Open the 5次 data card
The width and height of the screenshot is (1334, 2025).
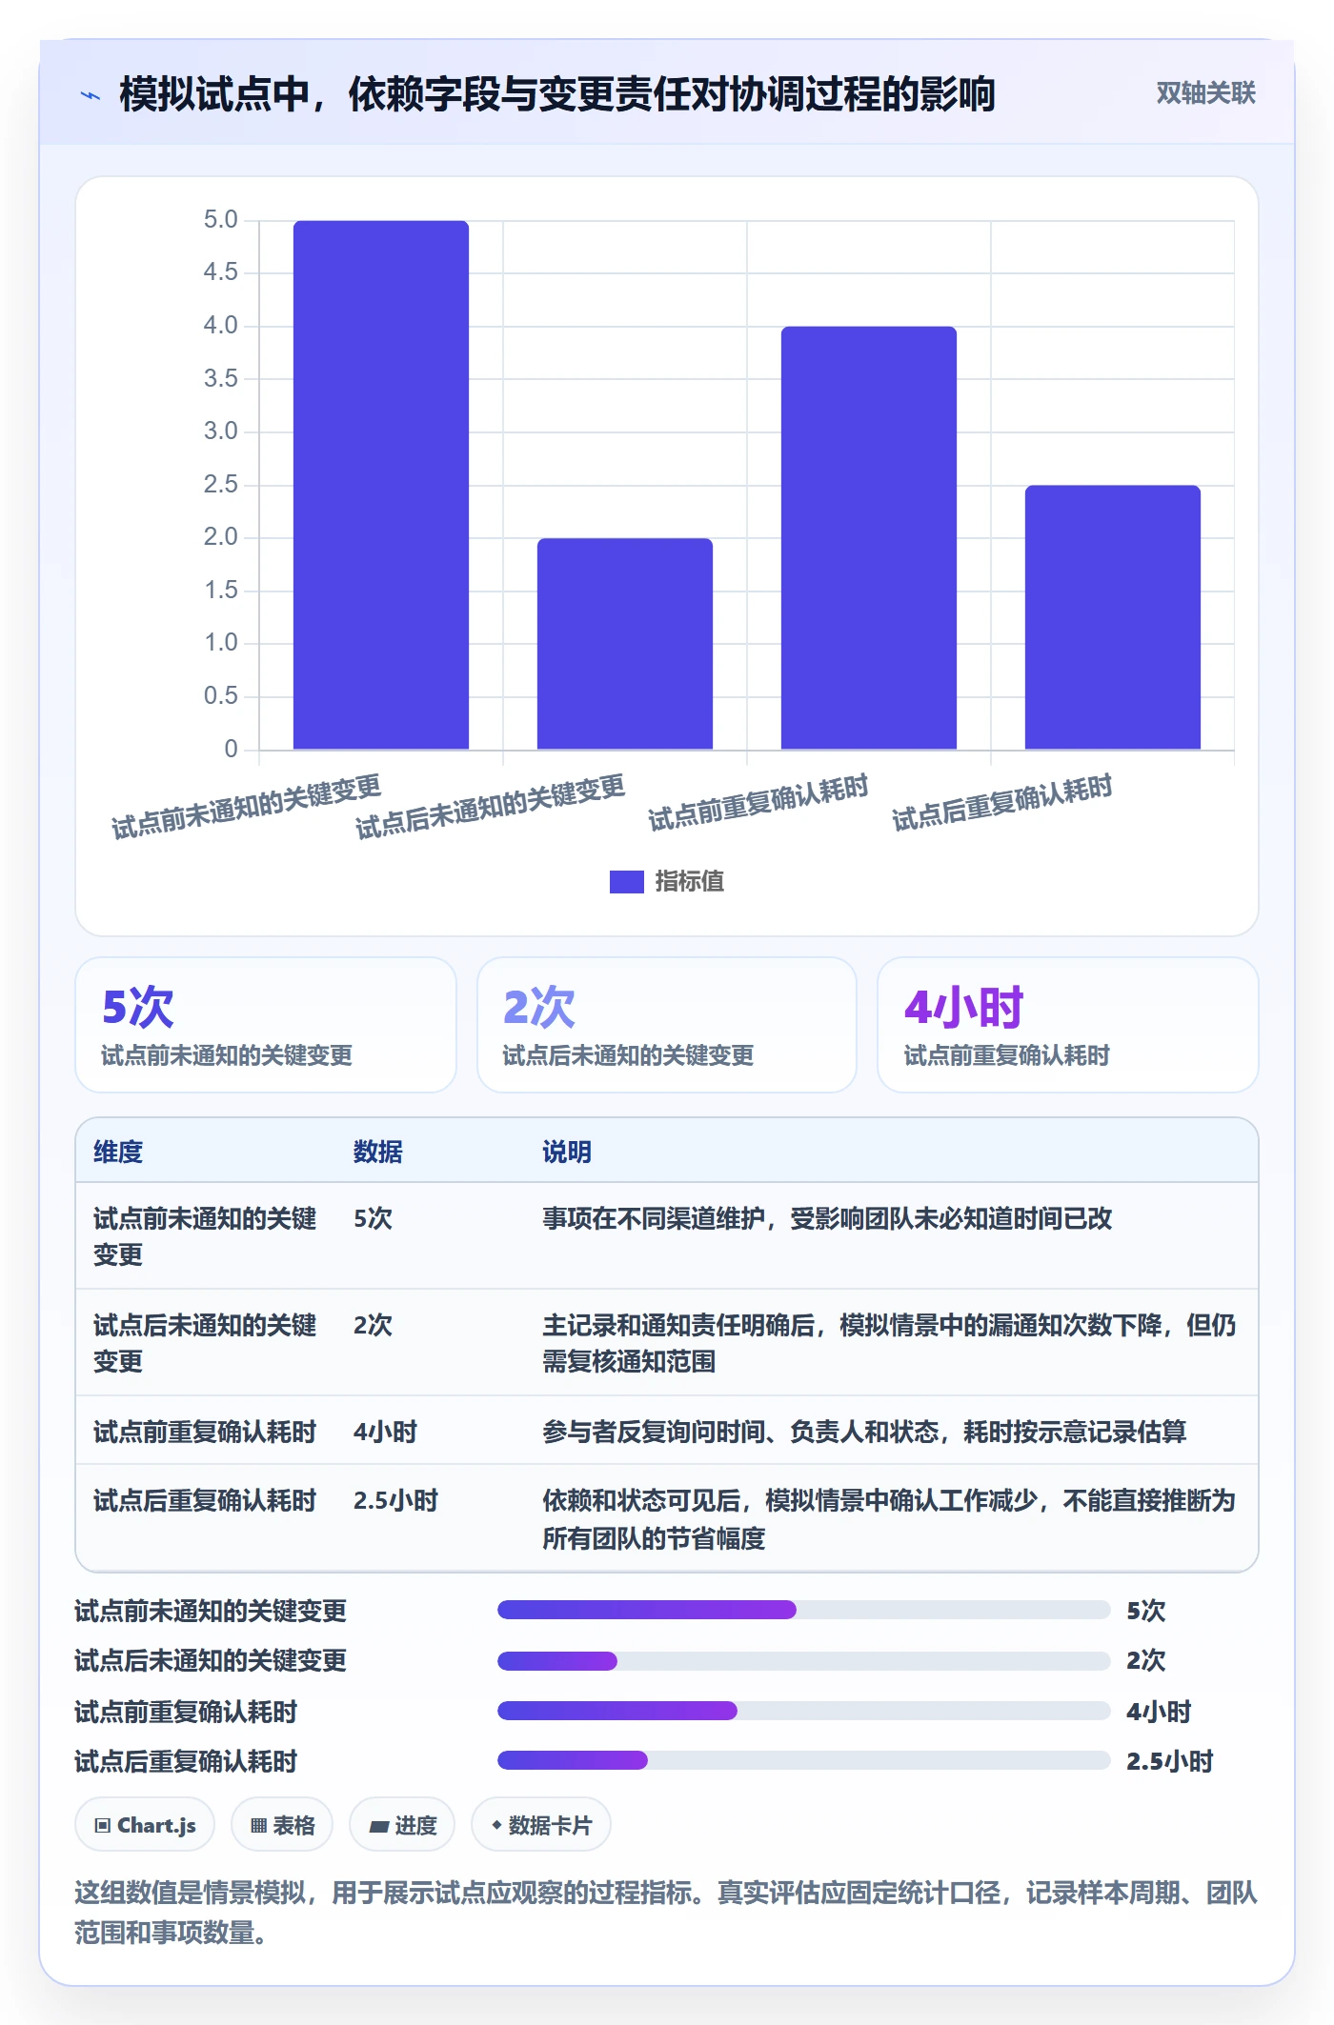[266, 1025]
